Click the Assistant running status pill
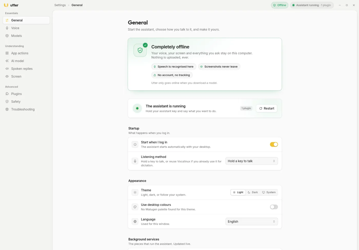 click(312, 5)
